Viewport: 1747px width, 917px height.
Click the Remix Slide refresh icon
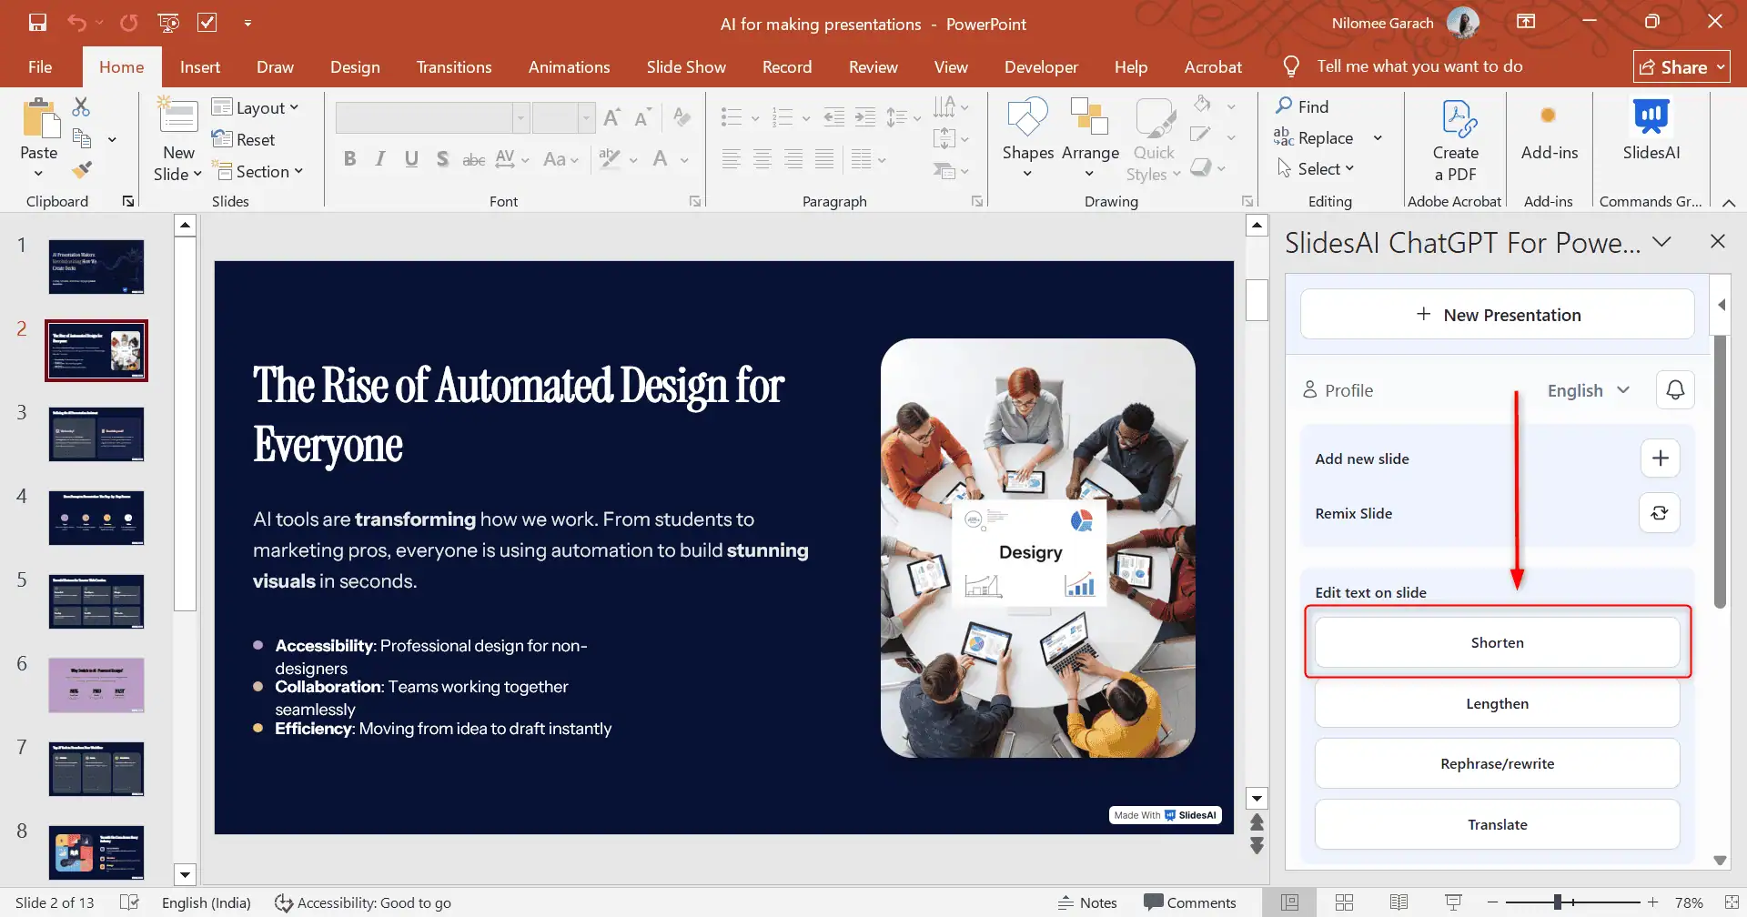1660,512
